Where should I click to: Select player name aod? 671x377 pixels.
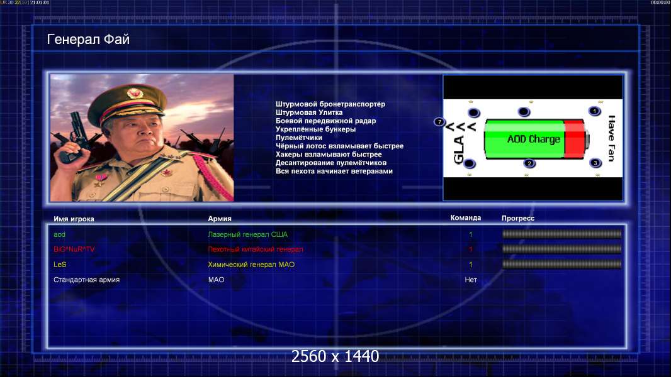59,234
